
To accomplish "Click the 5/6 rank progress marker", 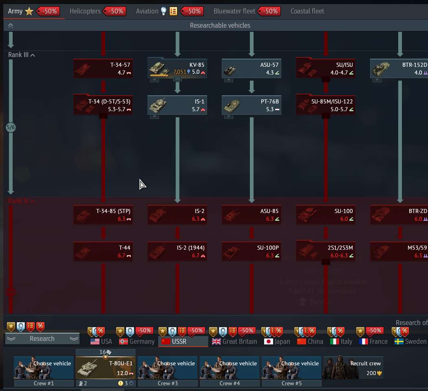I will 11,127.
